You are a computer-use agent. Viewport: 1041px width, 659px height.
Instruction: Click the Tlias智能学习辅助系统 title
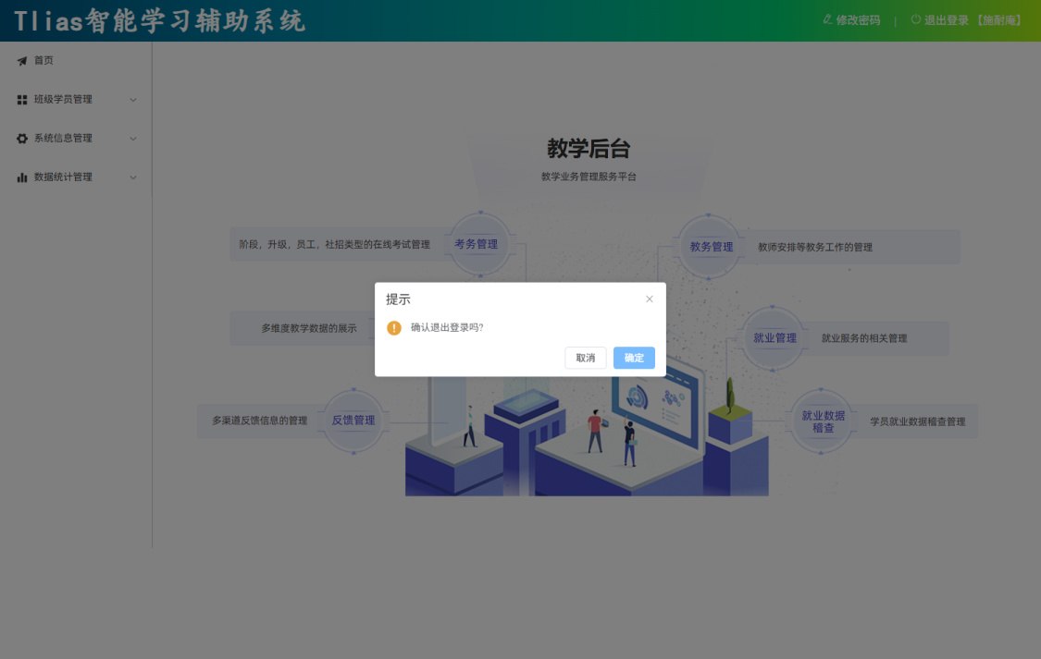pos(159,20)
